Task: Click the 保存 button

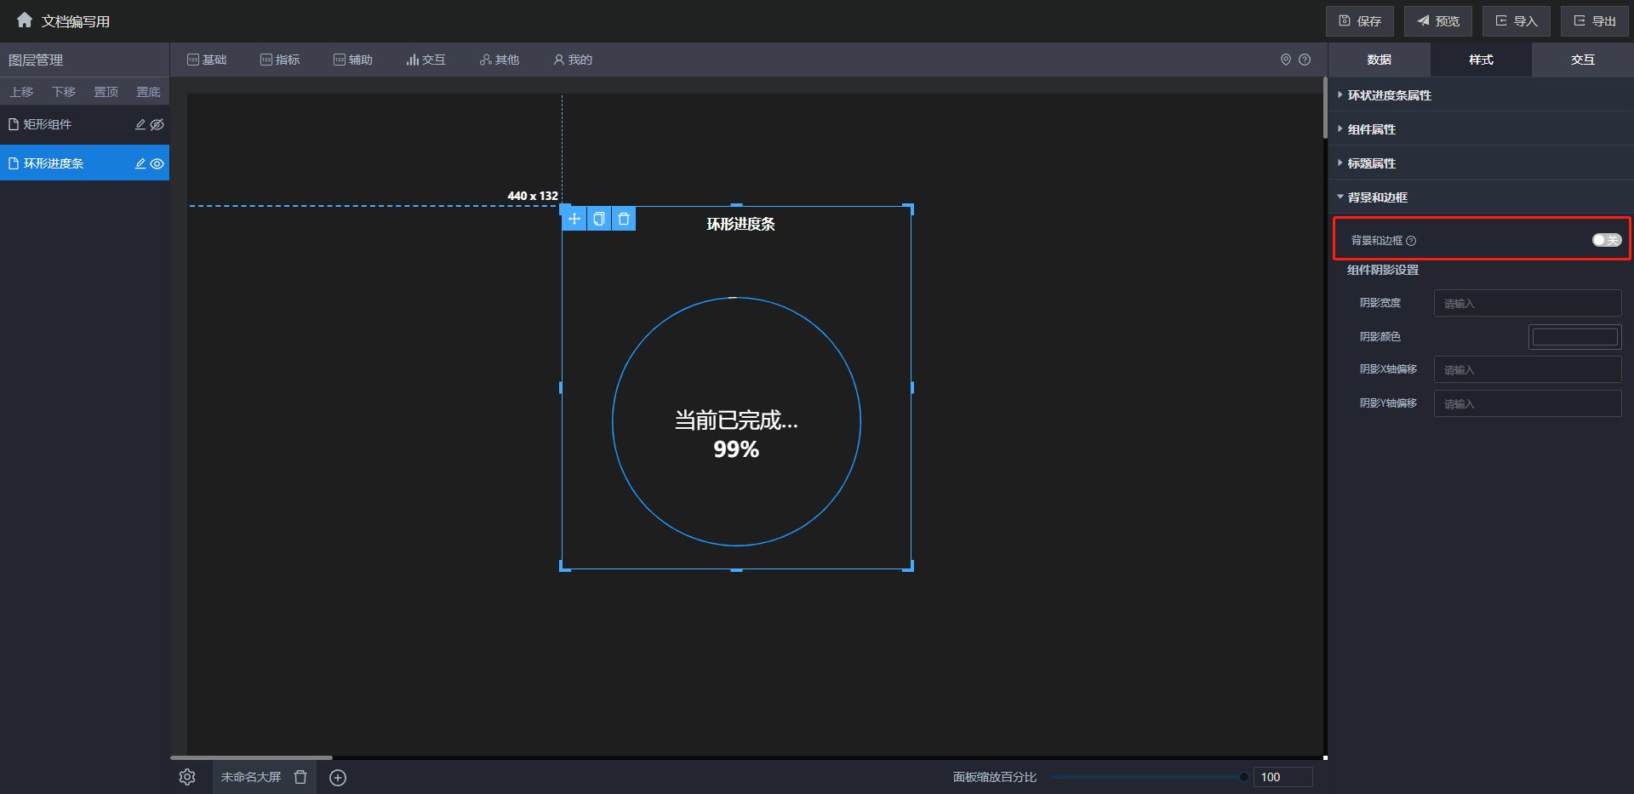Action: (1359, 21)
